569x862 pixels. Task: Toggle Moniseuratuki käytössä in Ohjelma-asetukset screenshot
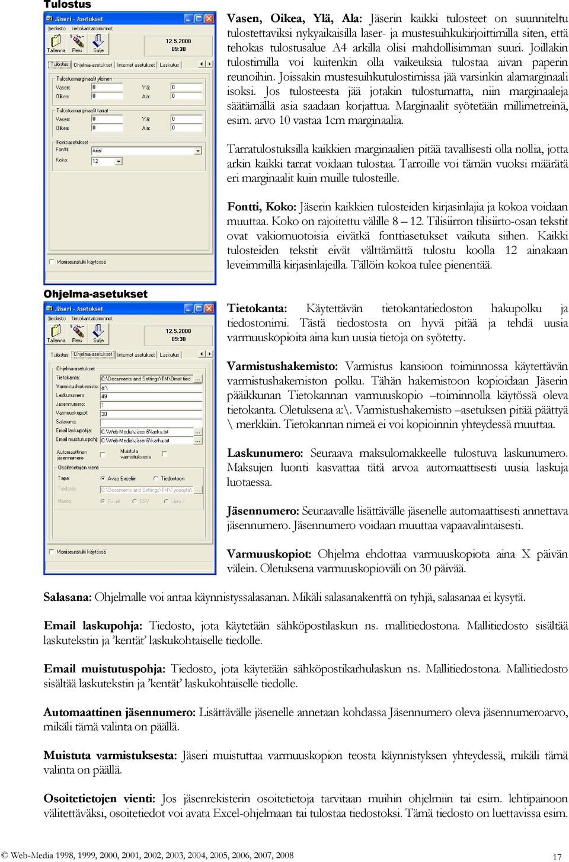click(x=52, y=552)
